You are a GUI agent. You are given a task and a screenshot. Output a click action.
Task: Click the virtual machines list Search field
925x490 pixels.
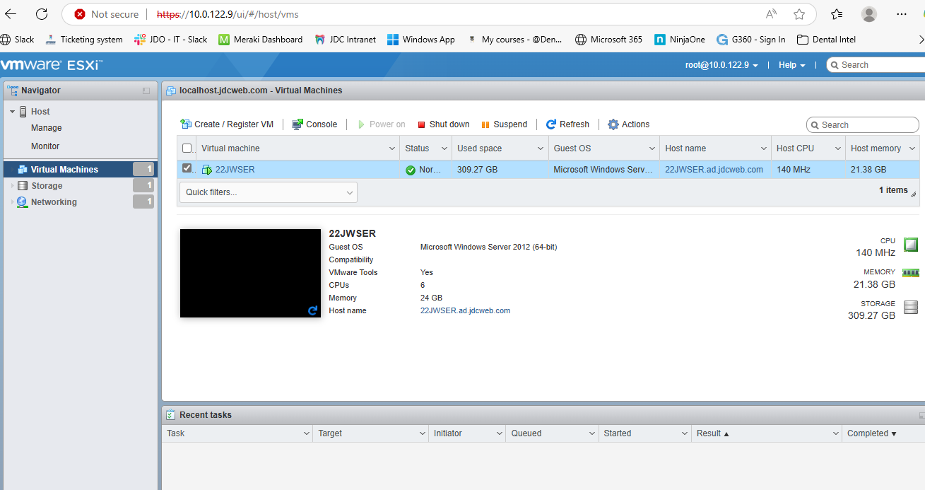863,125
